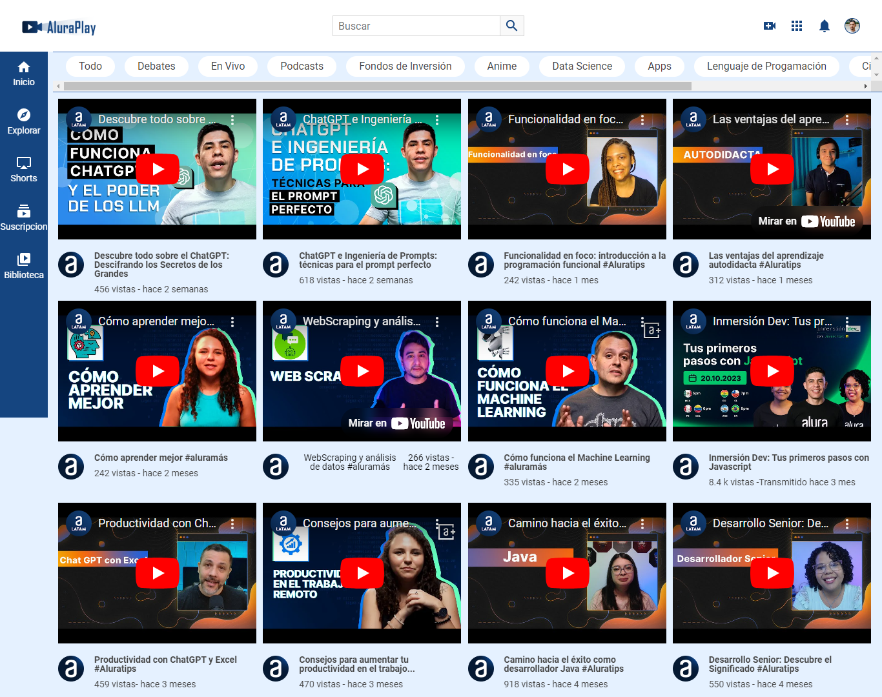This screenshot has width=882, height=697.
Task: Play the 'Cómo aprender mejor' video
Action: pyautogui.click(x=158, y=371)
